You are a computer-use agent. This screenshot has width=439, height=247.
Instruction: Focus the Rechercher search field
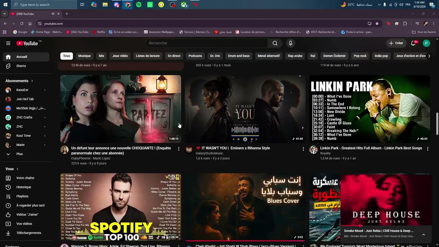(207, 43)
